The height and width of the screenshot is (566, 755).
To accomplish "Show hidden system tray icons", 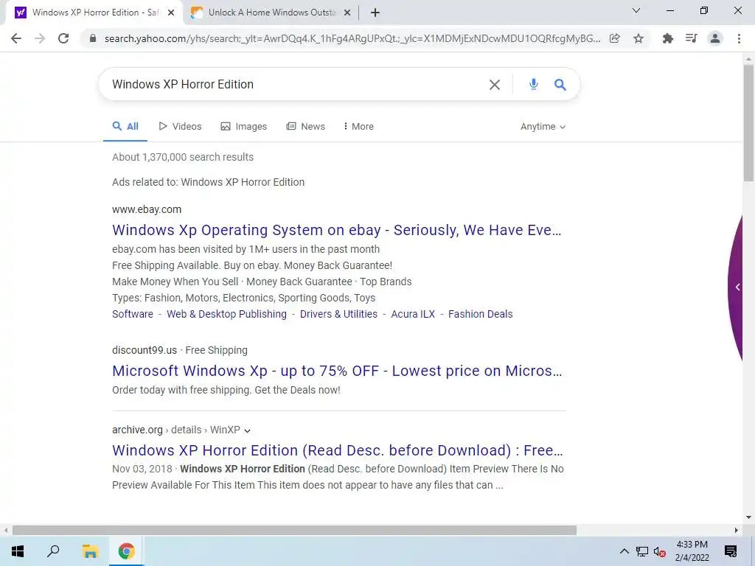I will 624,551.
